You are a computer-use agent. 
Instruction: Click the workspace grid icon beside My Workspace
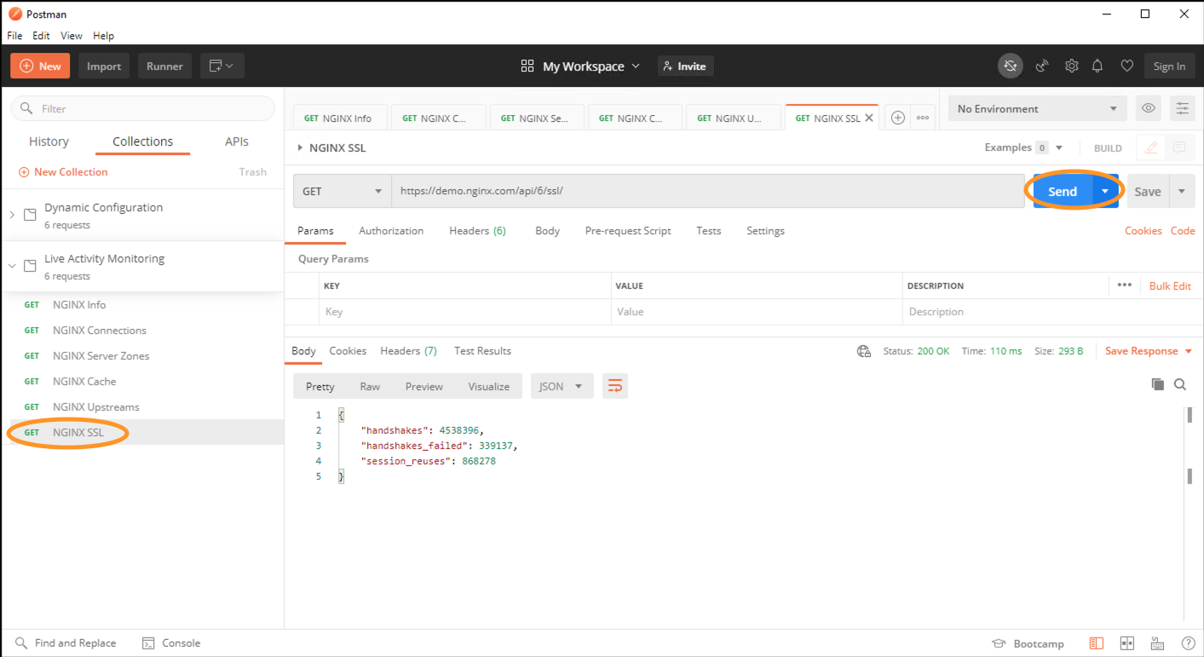pyautogui.click(x=527, y=66)
